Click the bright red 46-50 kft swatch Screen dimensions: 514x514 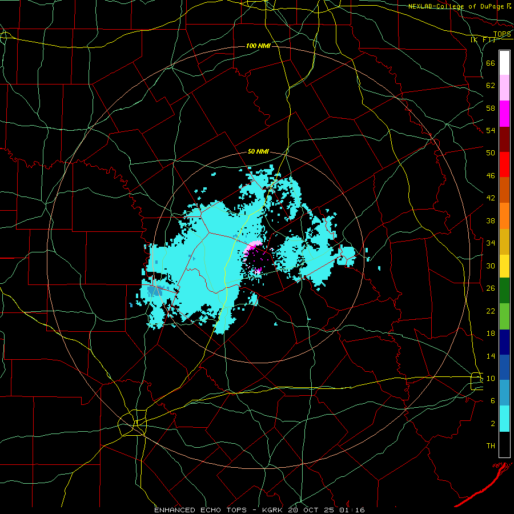coord(504,164)
